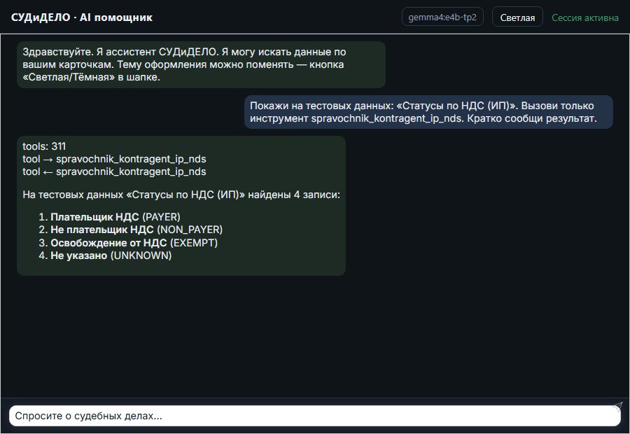Click the "tools: 311" line
The width and height of the screenshot is (630, 434).
click(44, 146)
